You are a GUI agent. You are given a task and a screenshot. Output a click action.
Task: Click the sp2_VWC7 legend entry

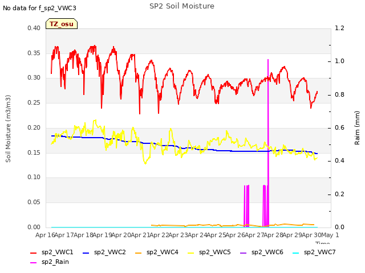coord(314,253)
